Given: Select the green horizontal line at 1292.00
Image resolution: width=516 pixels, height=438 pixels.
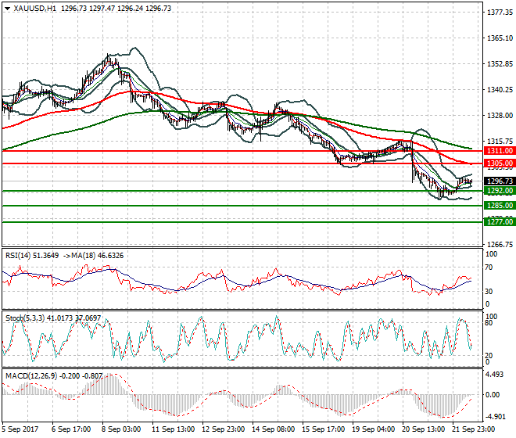Looking at the screenshot, I should pyautogui.click(x=242, y=191).
